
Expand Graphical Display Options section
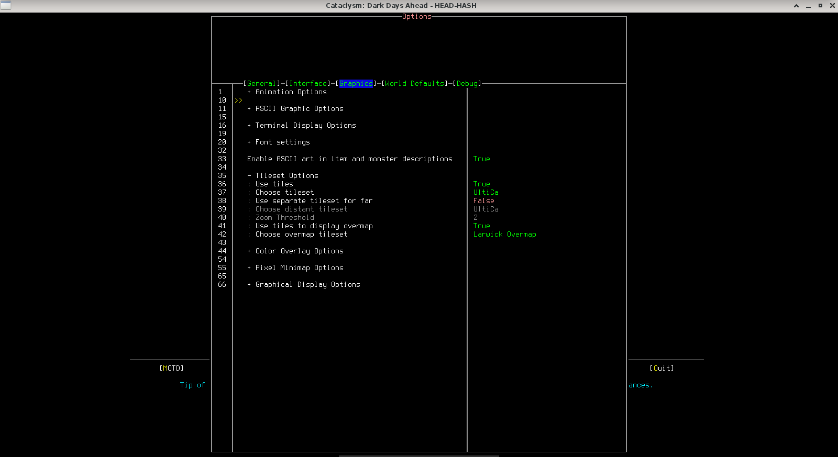coord(307,285)
